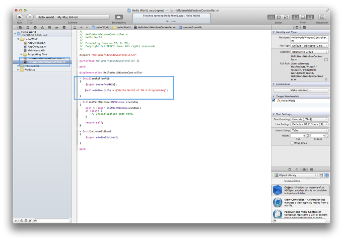Open AppDelegate.m in navigator
The height and width of the screenshot is (241, 343).
(35, 46)
